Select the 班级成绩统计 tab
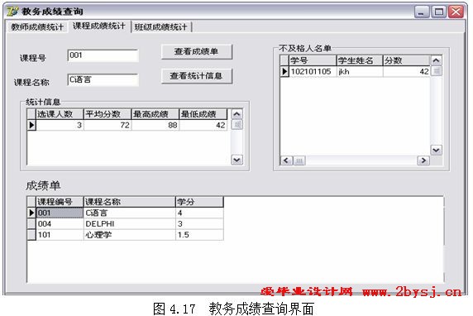Viewport: 473px width, 316px height. pos(160,26)
